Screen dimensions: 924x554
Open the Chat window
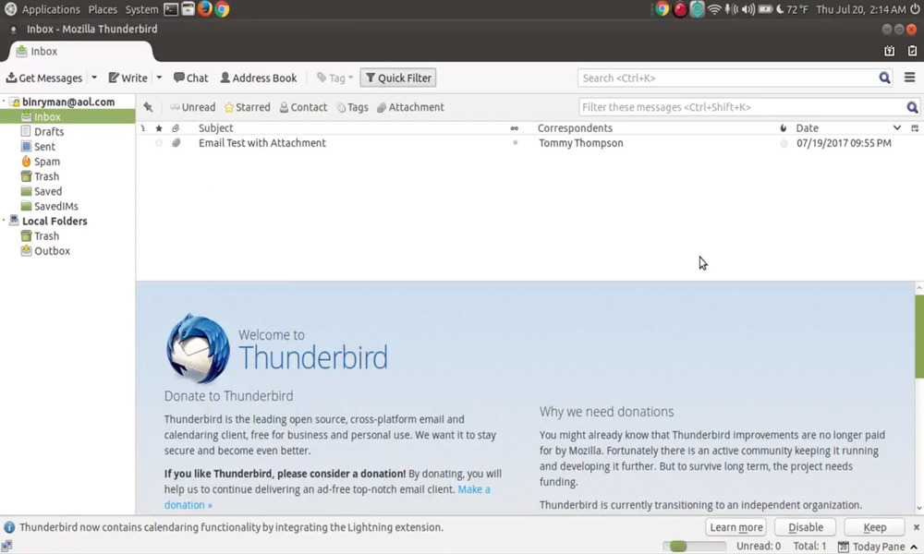[190, 78]
